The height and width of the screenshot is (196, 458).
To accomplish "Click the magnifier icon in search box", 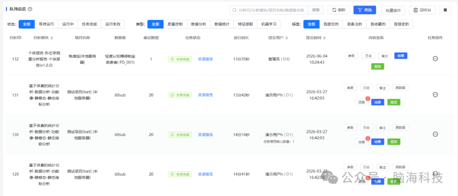I will [x=234, y=10].
